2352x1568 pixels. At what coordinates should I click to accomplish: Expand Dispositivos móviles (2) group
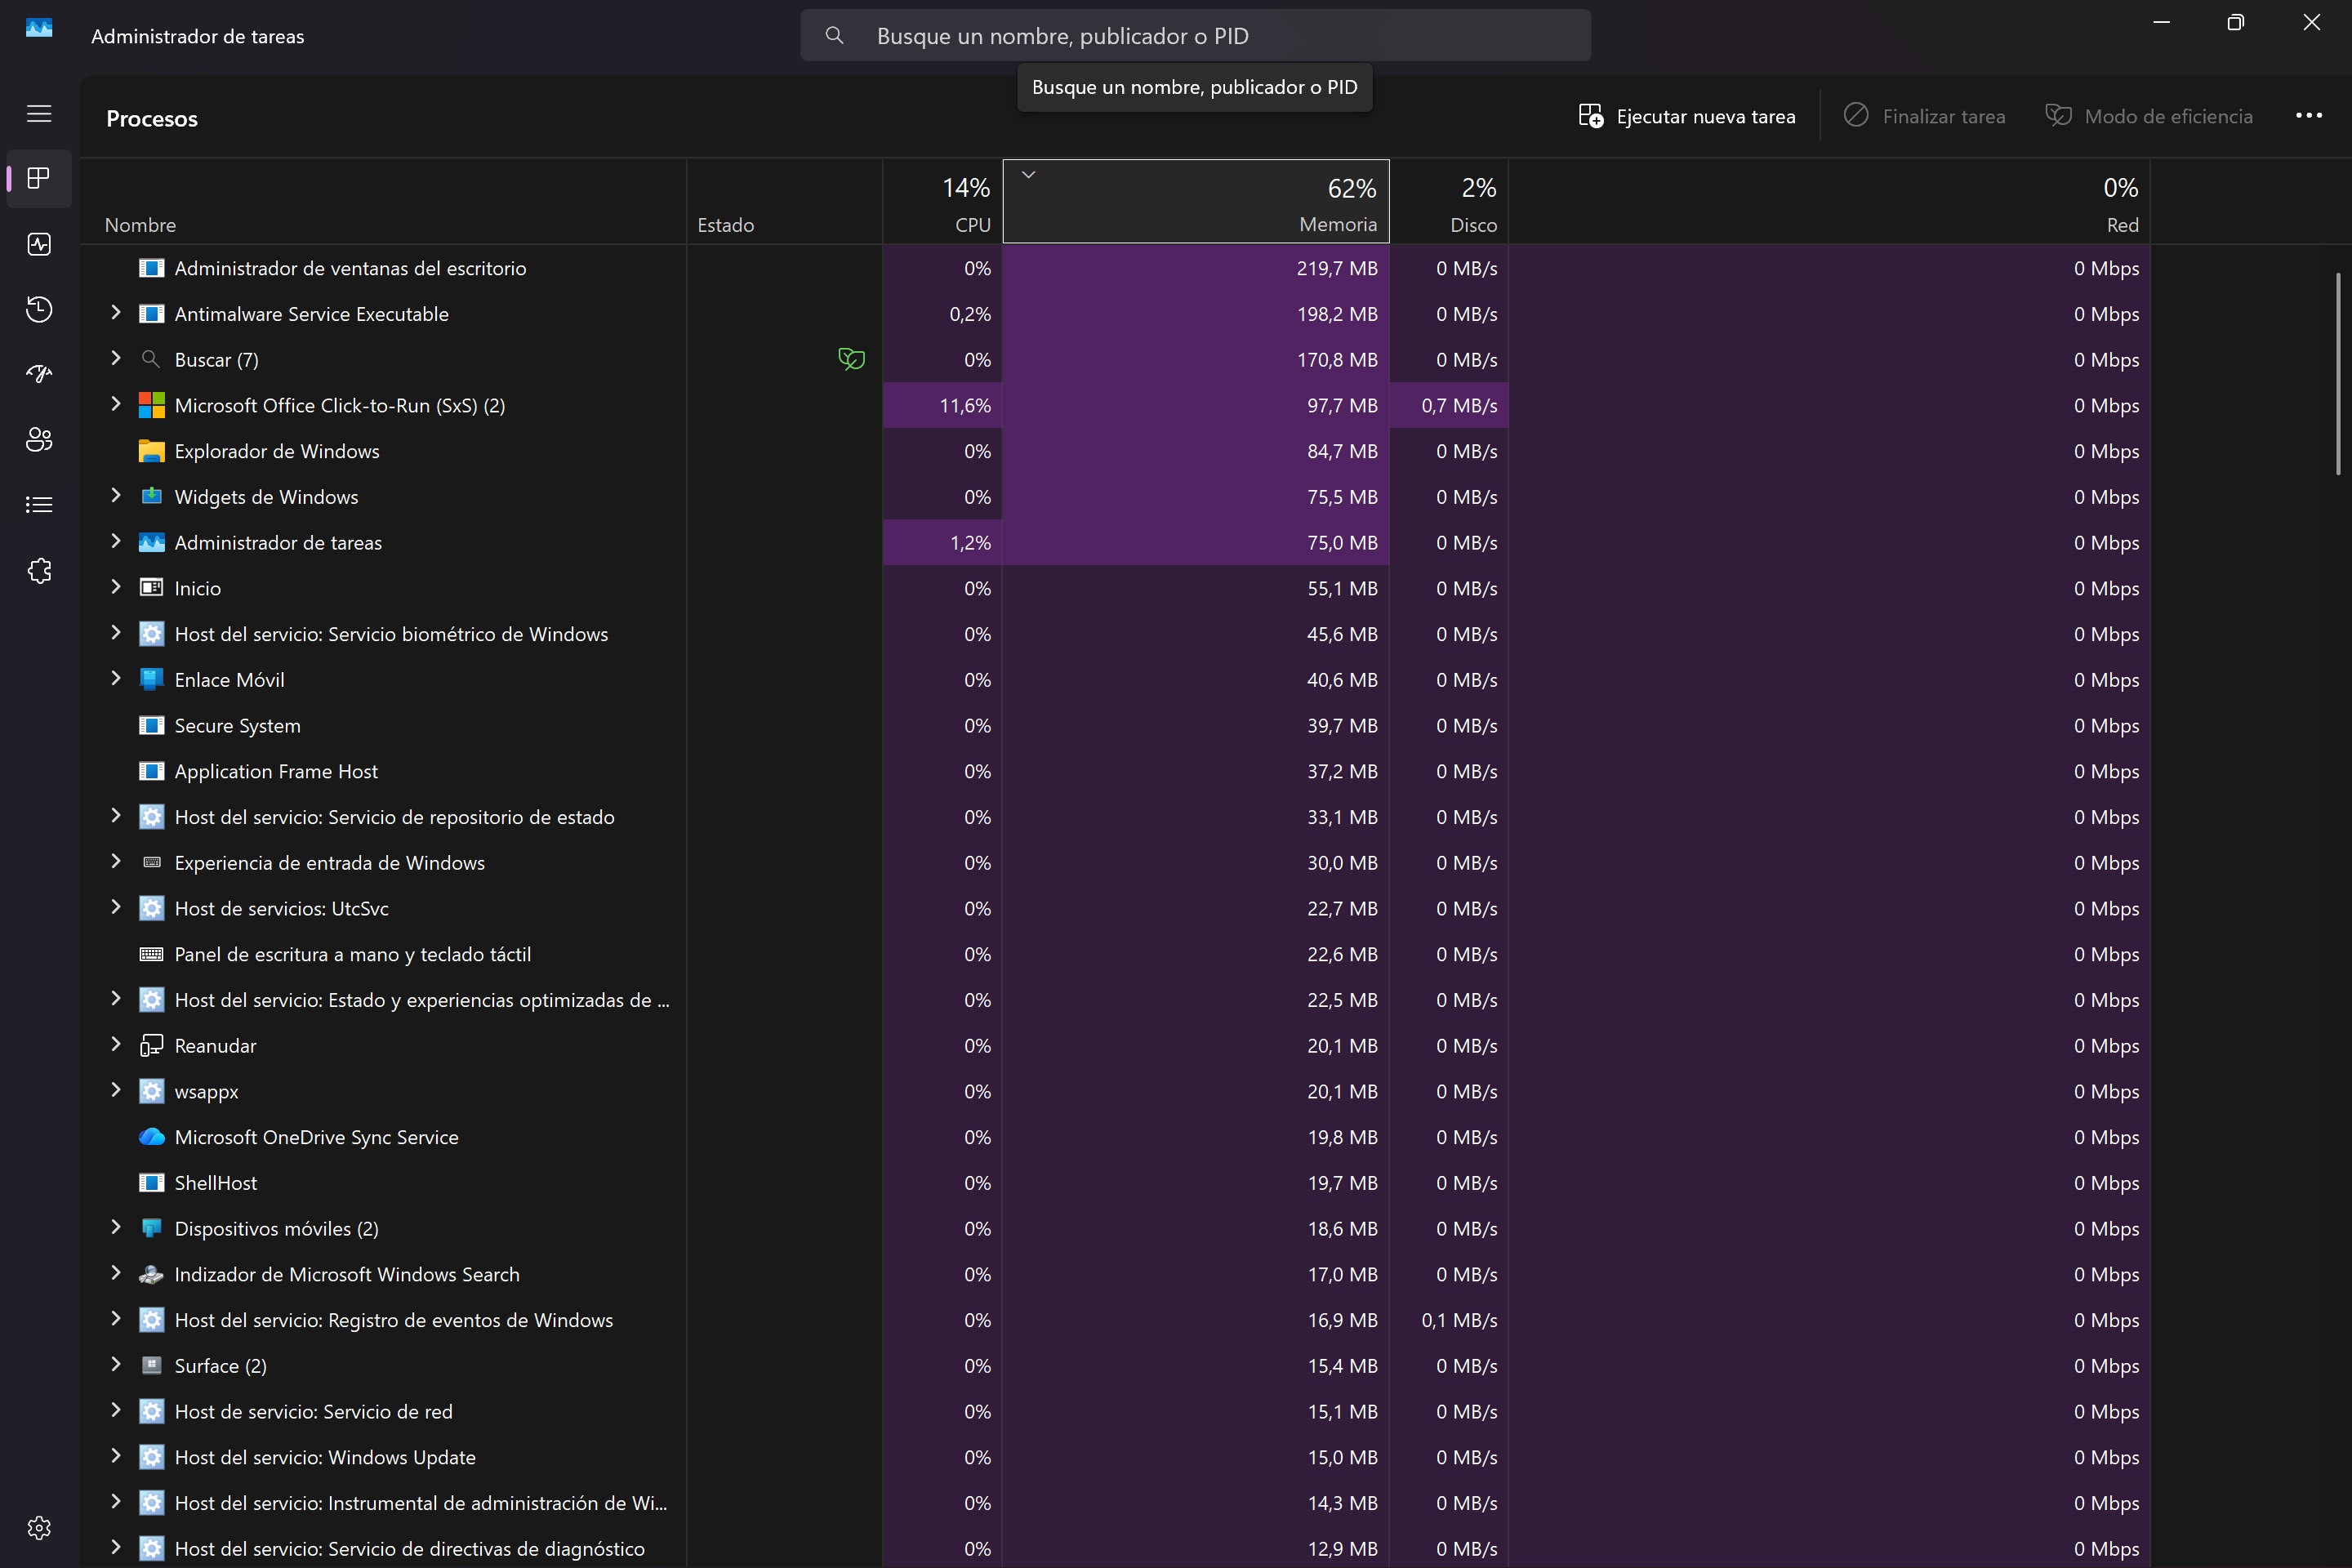click(x=115, y=1228)
